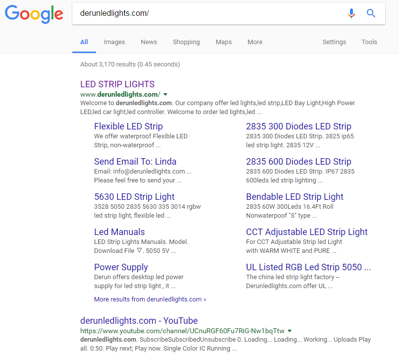Click '2835 300 Diodes LED Strip. 3825 ip65' text
Image resolution: width=399 pixels, height=358 pixels.
pyautogui.click(x=300, y=136)
